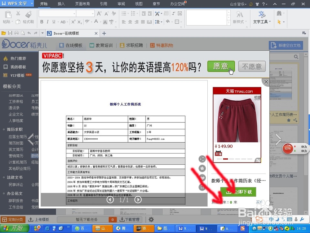Increase font size with A+ icon
This screenshot has width=310, height=233.
(99, 13)
